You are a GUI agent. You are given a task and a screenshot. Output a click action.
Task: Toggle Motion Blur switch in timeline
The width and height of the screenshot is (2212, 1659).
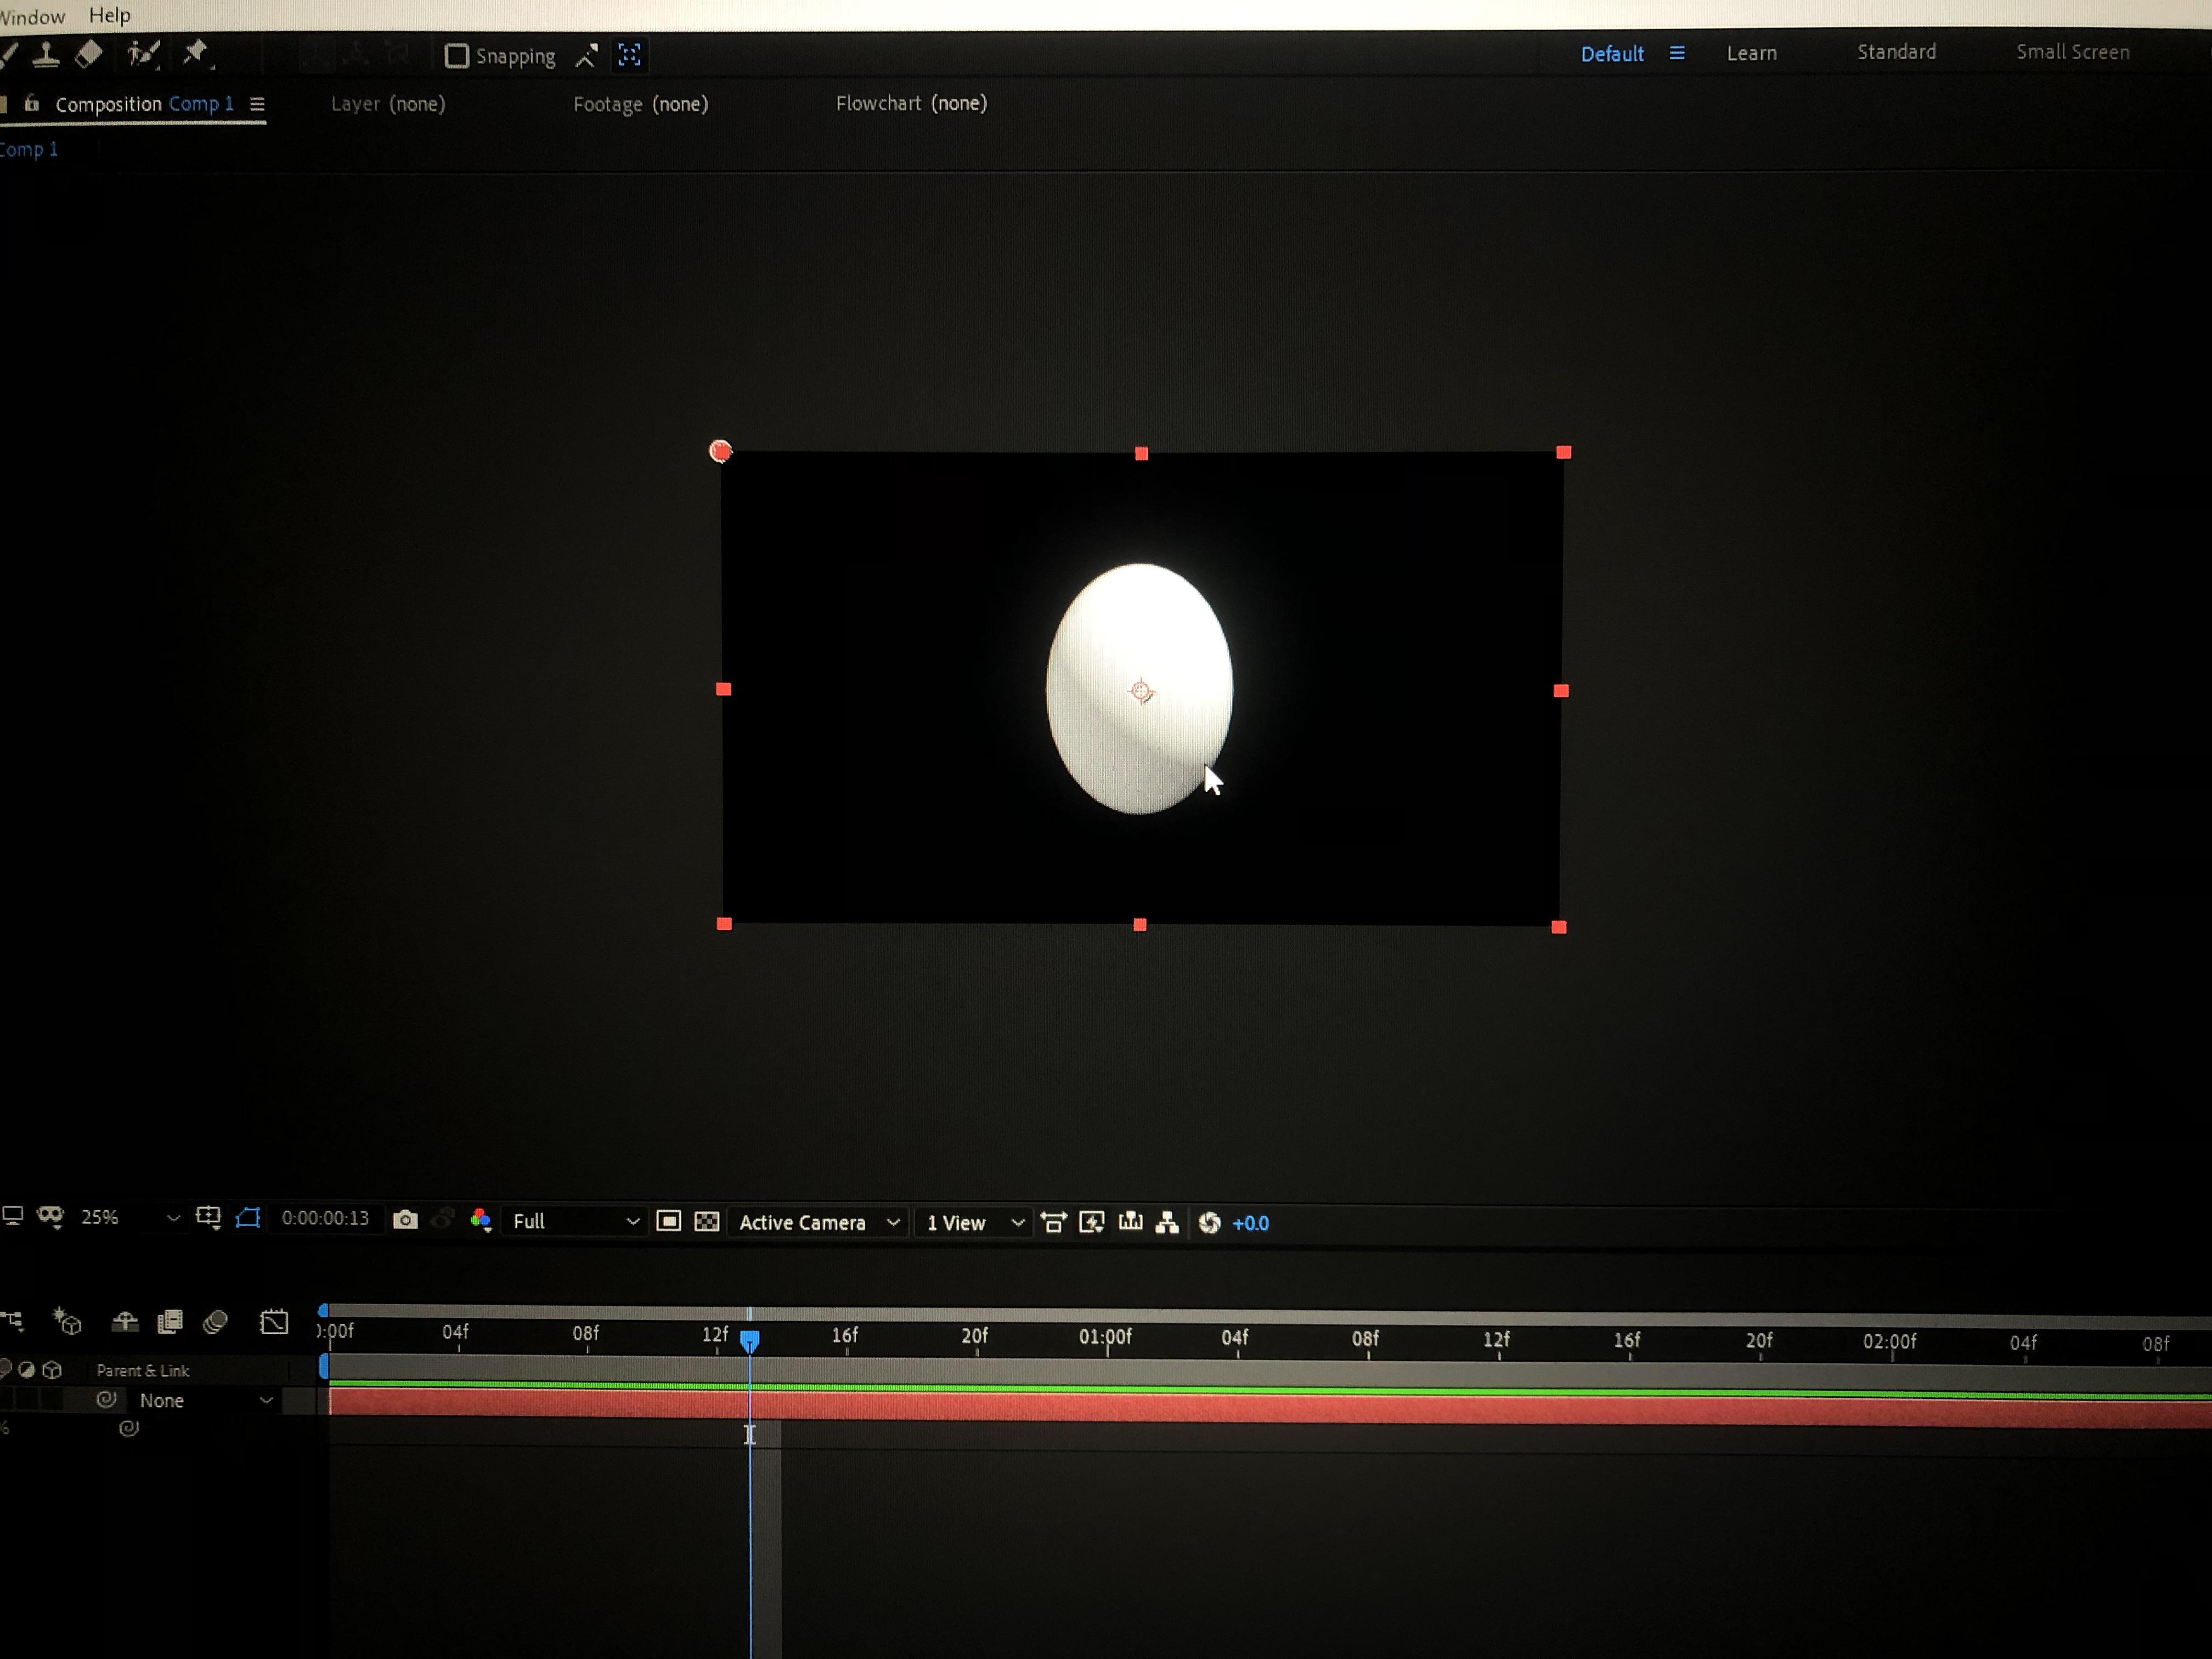[215, 1322]
